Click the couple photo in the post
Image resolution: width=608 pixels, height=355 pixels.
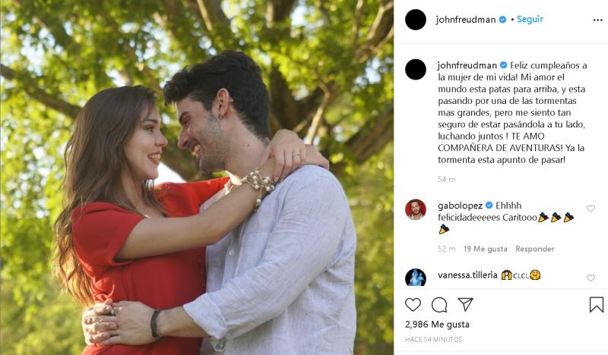197,177
